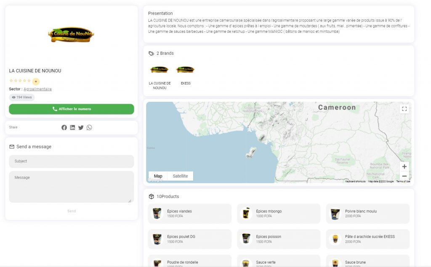Click the Subject input field
The image size is (431, 267).
(72, 161)
